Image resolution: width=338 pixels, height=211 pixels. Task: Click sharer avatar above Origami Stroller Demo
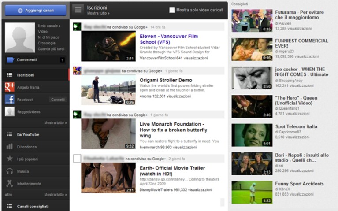[77, 70]
